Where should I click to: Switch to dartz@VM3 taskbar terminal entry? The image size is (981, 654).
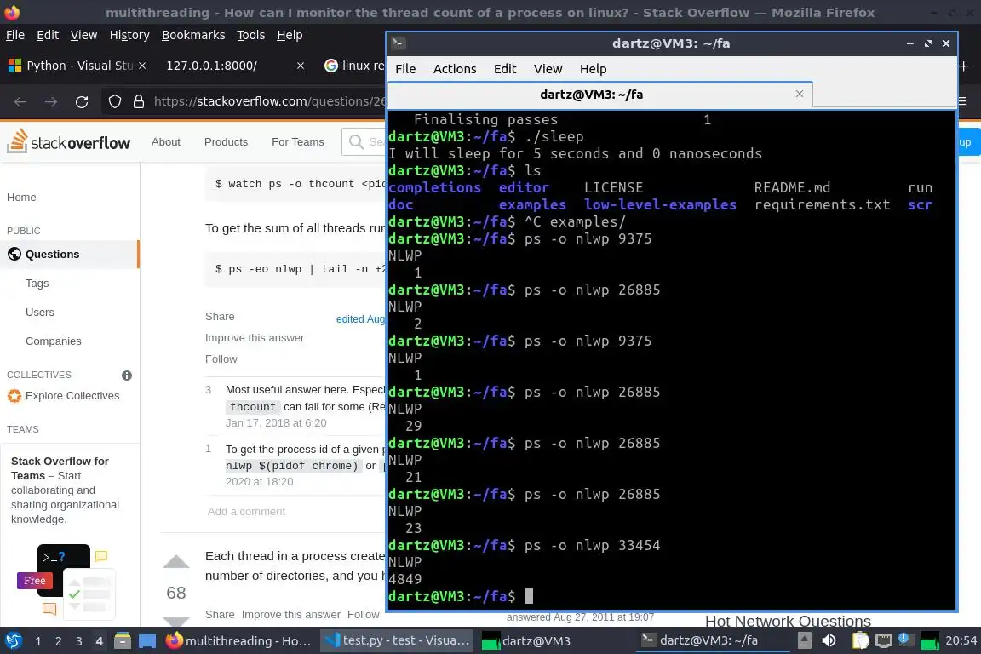(x=527, y=641)
